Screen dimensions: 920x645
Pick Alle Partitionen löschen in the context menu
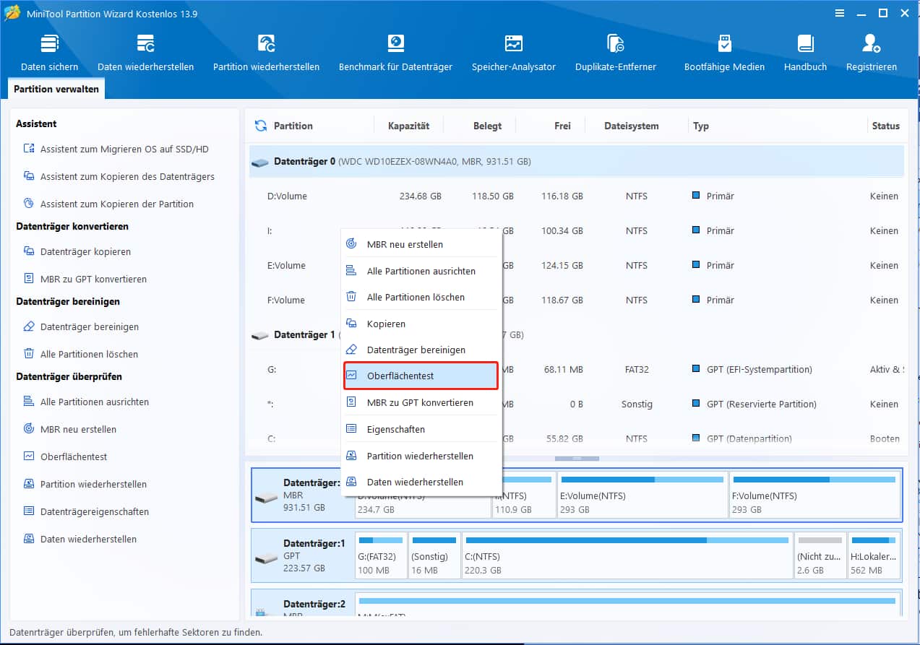tap(421, 297)
